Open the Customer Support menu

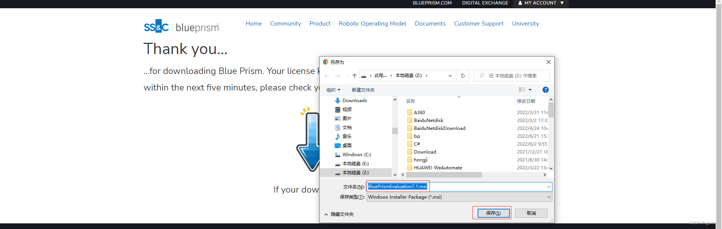479,24
